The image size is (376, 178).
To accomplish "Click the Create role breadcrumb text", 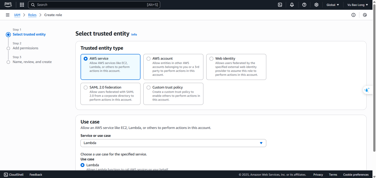I will click(53, 15).
